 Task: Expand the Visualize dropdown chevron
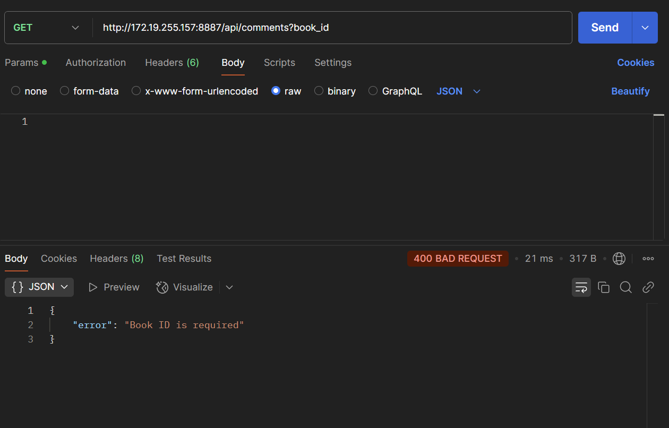click(x=229, y=287)
